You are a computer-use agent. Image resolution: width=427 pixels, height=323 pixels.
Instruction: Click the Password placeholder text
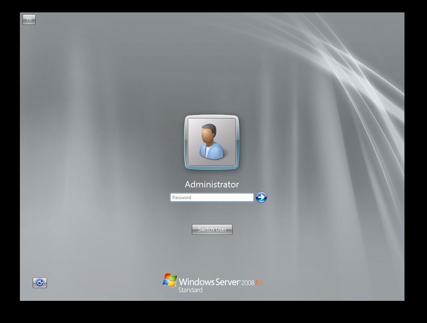(x=182, y=198)
